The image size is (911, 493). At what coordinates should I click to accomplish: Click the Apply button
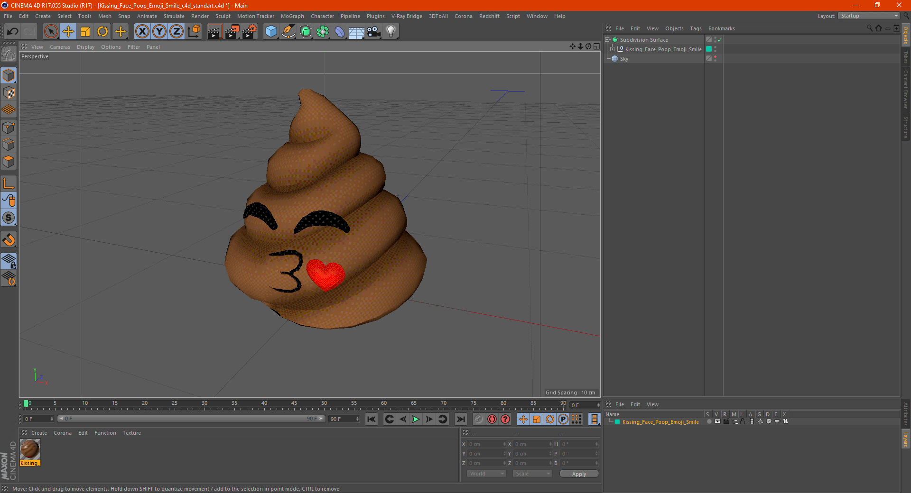[579, 474]
